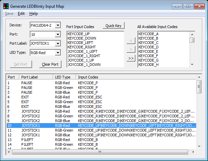
Task: Click the Input Codes column header
Action: pos(136,77)
